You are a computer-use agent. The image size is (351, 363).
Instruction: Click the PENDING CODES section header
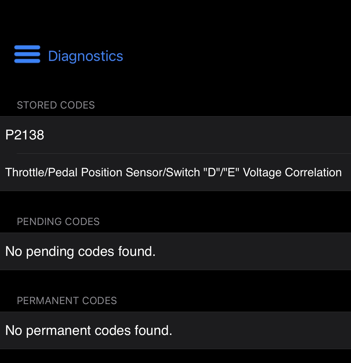(58, 222)
